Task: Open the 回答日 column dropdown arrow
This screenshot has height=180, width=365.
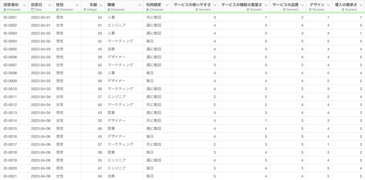Action: [x=49, y=4]
